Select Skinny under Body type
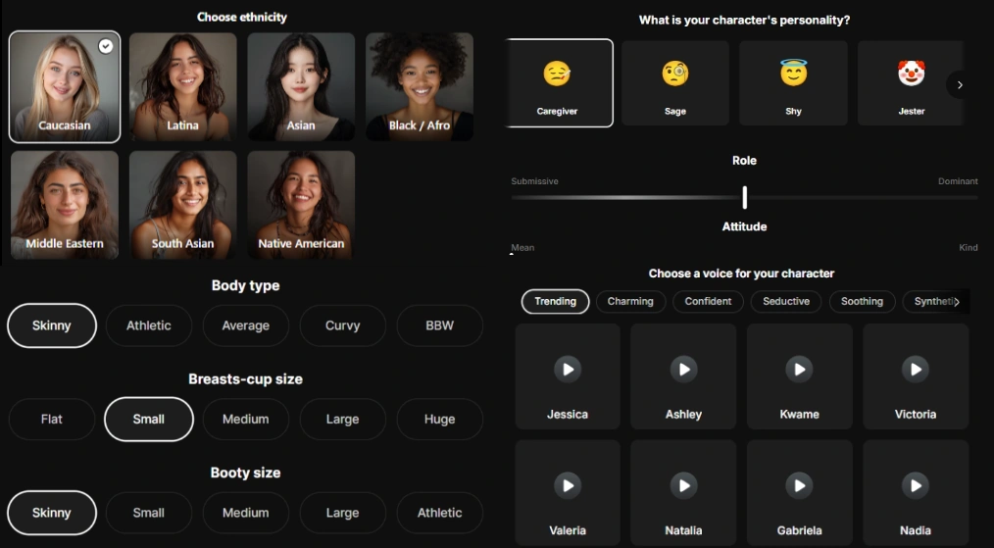Image resolution: width=994 pixels, height=548 pixels. [52, 325]
